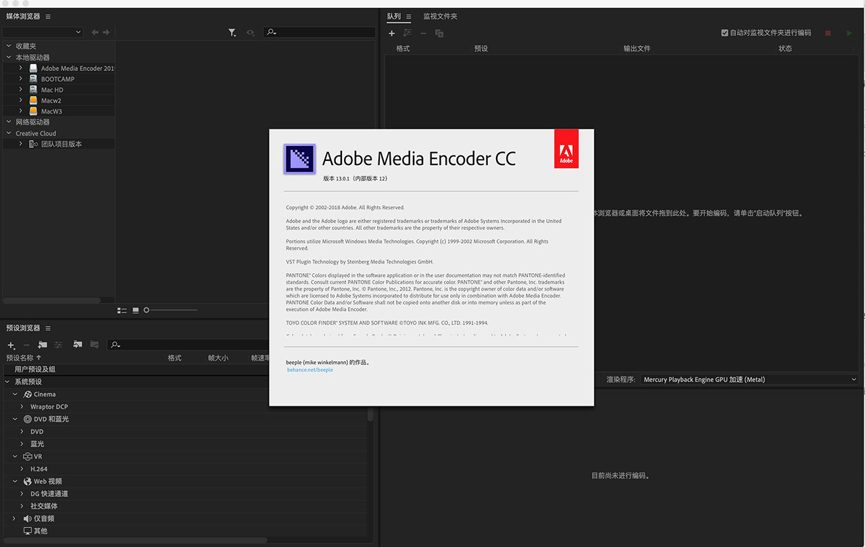
Task: Expand the 仅音频 group
Action: point(14,519)
